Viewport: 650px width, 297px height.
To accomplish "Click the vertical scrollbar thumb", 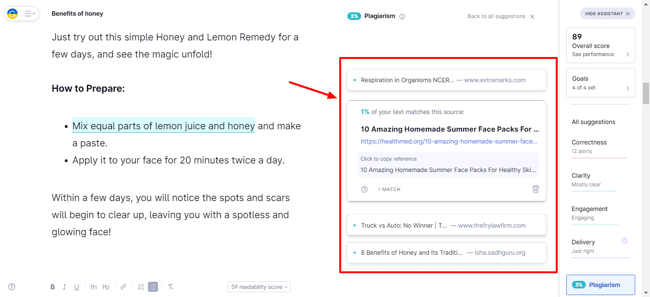I will coord(646,93).
